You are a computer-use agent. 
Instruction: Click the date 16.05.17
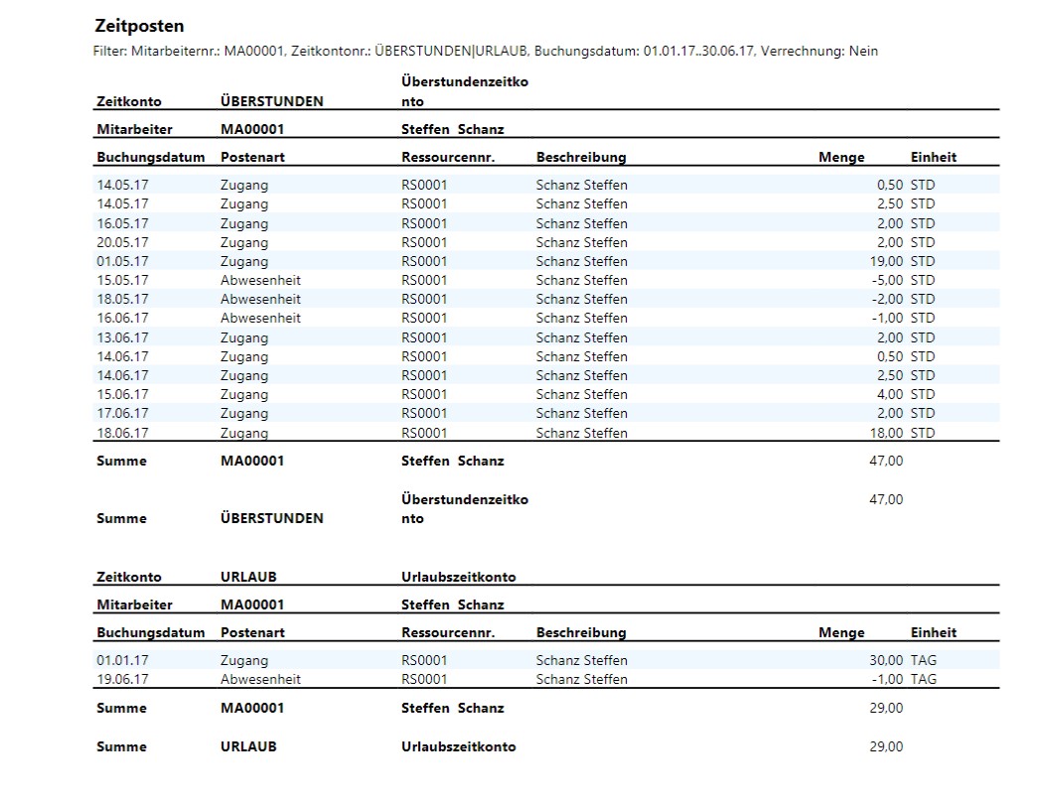[122, 223]
